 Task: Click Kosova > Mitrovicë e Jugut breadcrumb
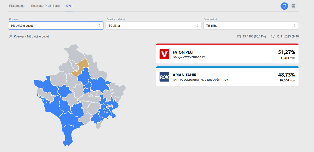click(x=31, y=36)
